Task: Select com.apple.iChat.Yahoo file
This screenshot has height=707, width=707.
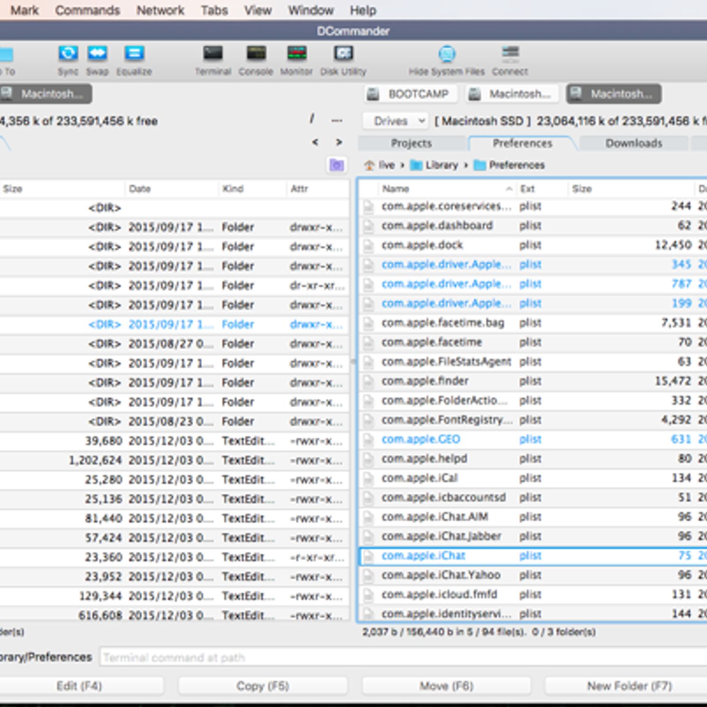Action: click(x=533, y=575)
